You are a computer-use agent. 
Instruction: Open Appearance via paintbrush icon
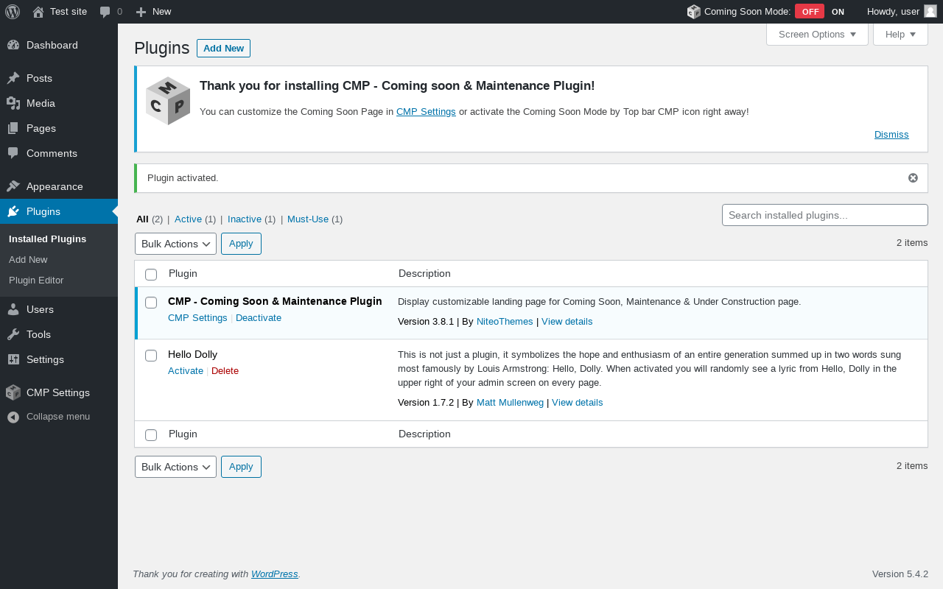[13, 186]
